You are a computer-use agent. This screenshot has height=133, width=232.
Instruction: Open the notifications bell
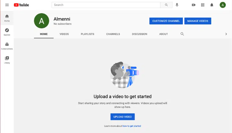click(212, 5)
